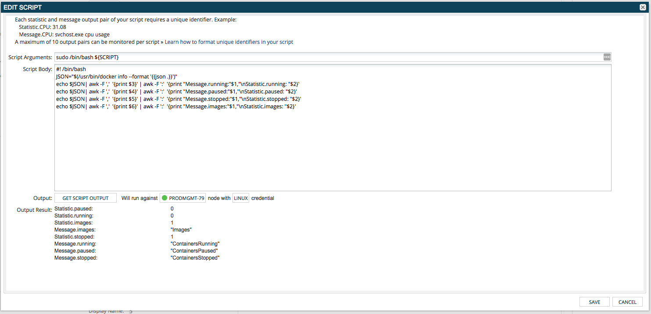Open the unique identifiers formatting help link
Image resolution: width=651 pixels, height=314 pixels.
(x=229, y=42)
